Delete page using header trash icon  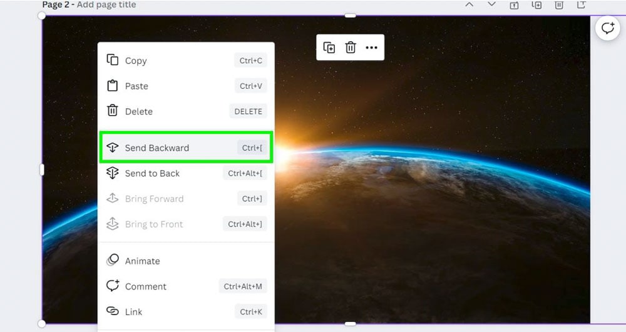pos(559,5)
